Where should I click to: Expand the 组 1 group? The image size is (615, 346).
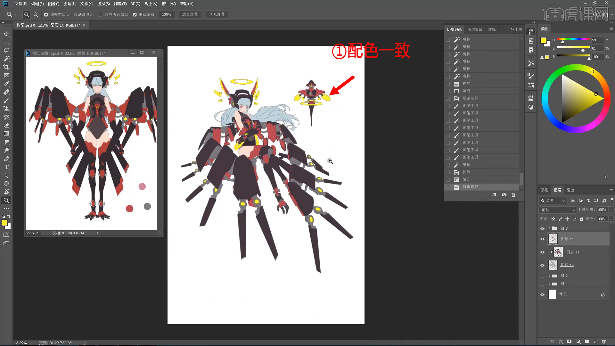[x=549, y=284]
